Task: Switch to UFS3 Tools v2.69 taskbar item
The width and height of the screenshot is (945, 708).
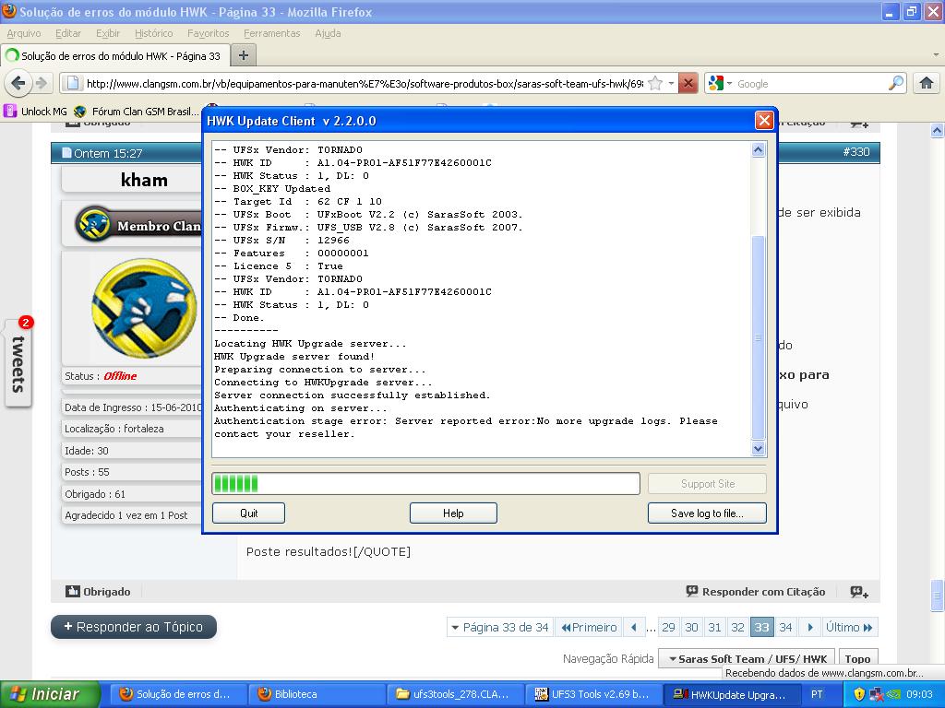Action: [x=593, y=694]
